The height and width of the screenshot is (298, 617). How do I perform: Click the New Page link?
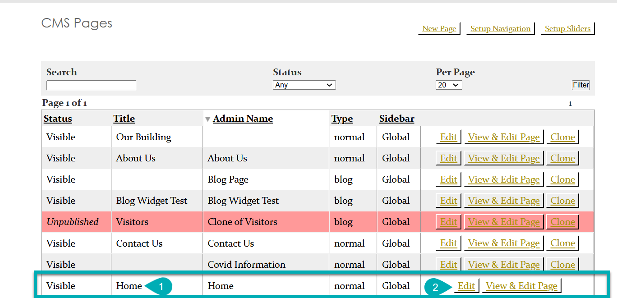pos(439,28)
